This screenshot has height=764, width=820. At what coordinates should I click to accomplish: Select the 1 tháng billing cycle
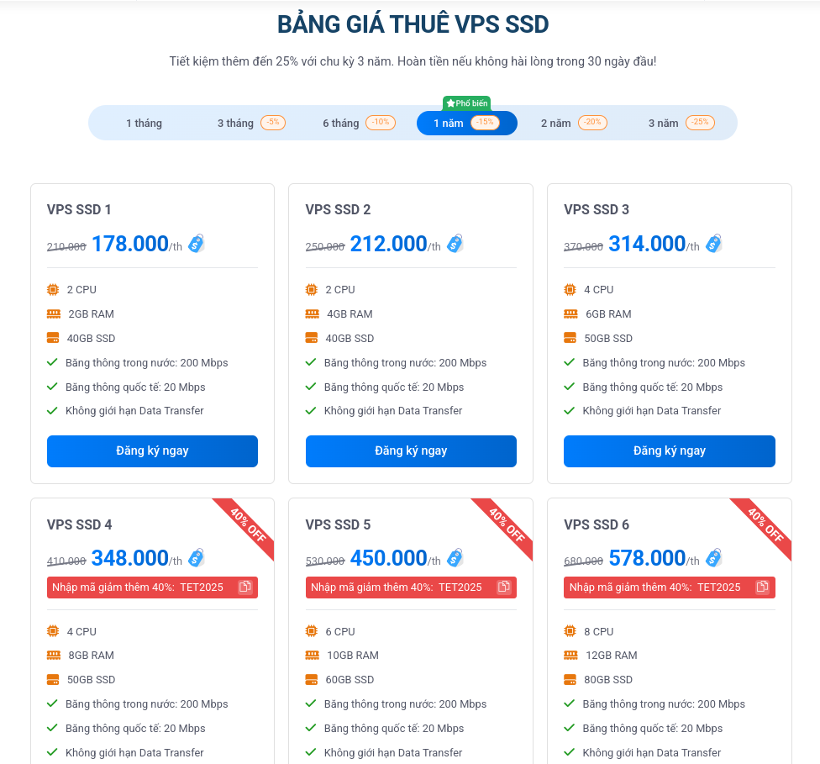tap(144, 124)
